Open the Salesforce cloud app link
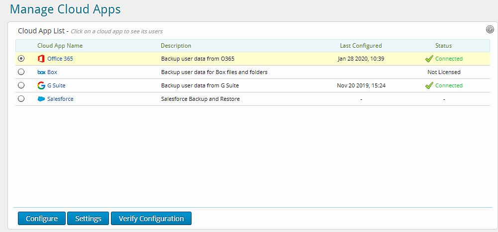498x232 pixels. (60, 99)
